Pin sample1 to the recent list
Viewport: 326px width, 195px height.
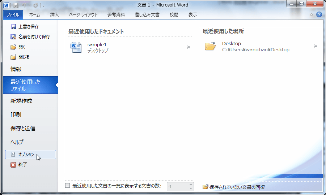[188, 47]
